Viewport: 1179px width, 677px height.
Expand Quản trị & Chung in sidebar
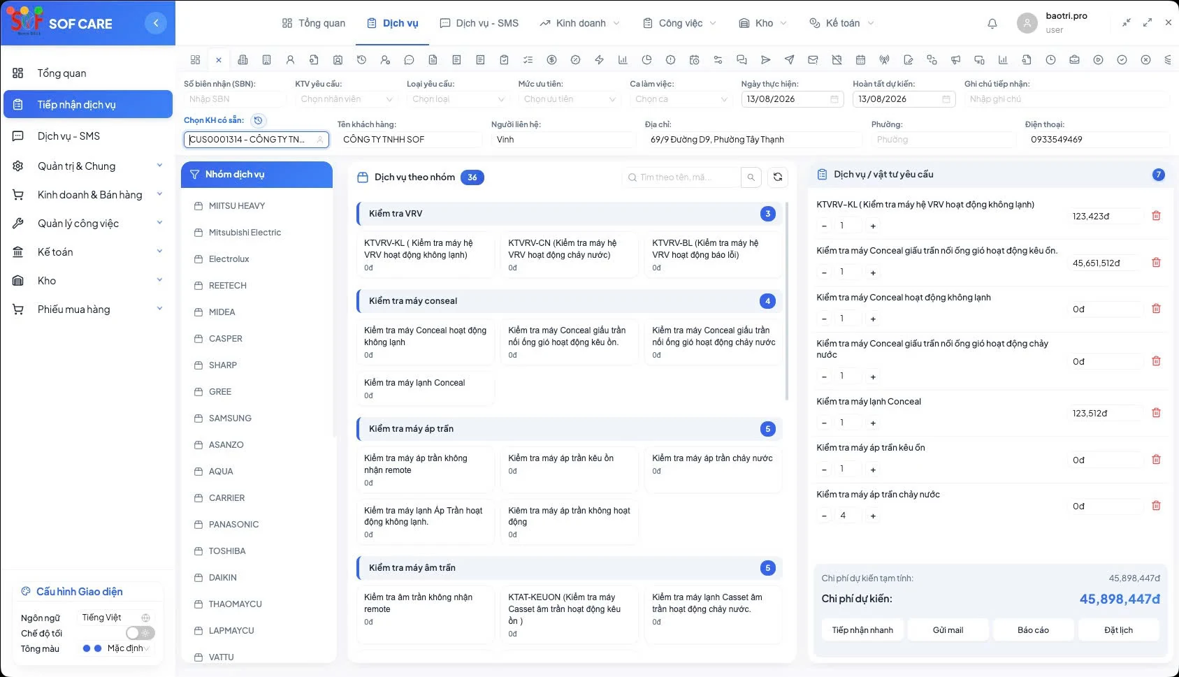[x=87, y=166]
